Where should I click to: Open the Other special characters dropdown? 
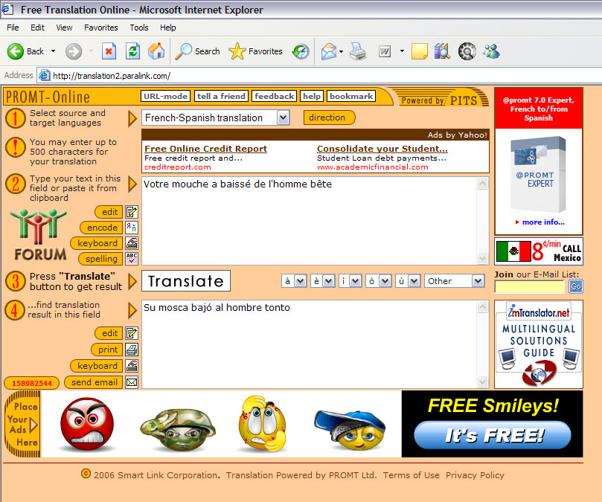[477, 281]
